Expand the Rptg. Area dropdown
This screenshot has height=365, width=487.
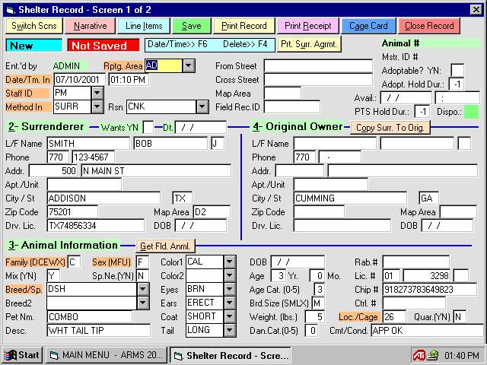(x=189, y=66)
